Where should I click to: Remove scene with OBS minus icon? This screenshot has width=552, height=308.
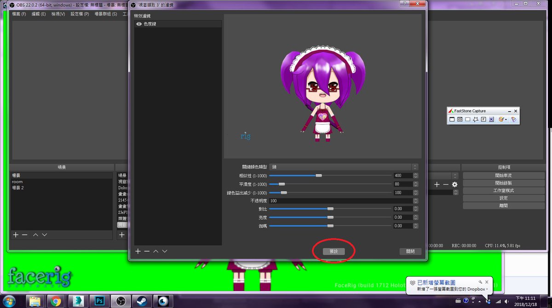[x=25, y=235]
